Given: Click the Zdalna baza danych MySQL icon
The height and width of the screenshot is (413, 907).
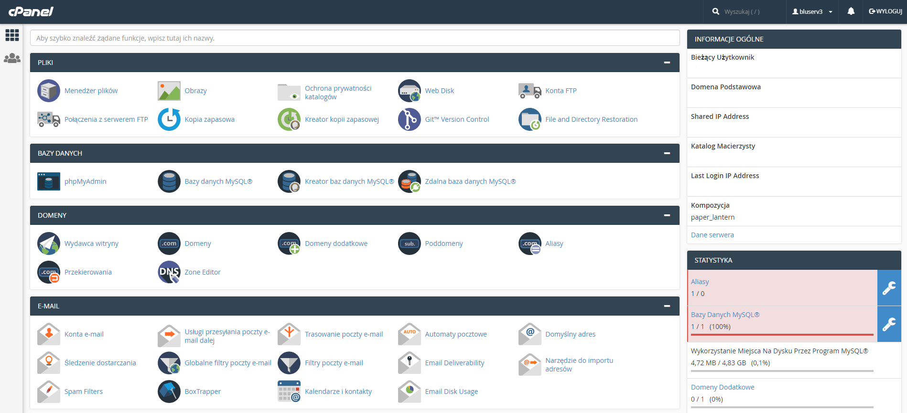Looking at the screenshot, I should [x=410, y=181].
